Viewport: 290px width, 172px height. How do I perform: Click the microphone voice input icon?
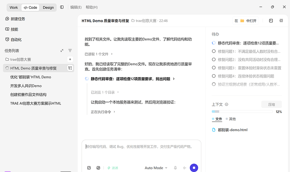[175, 168]
